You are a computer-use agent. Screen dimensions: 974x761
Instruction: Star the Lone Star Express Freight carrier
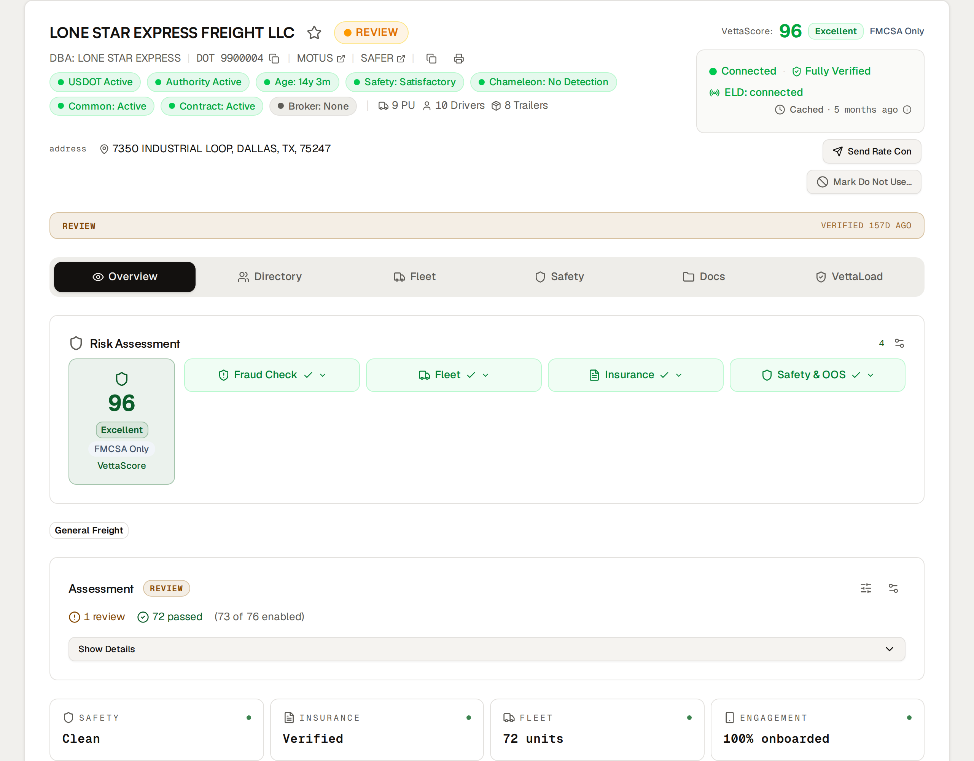coord(314,33)
